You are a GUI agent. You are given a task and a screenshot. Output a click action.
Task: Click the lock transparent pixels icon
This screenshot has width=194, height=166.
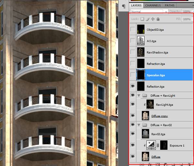tap(143, 19)
